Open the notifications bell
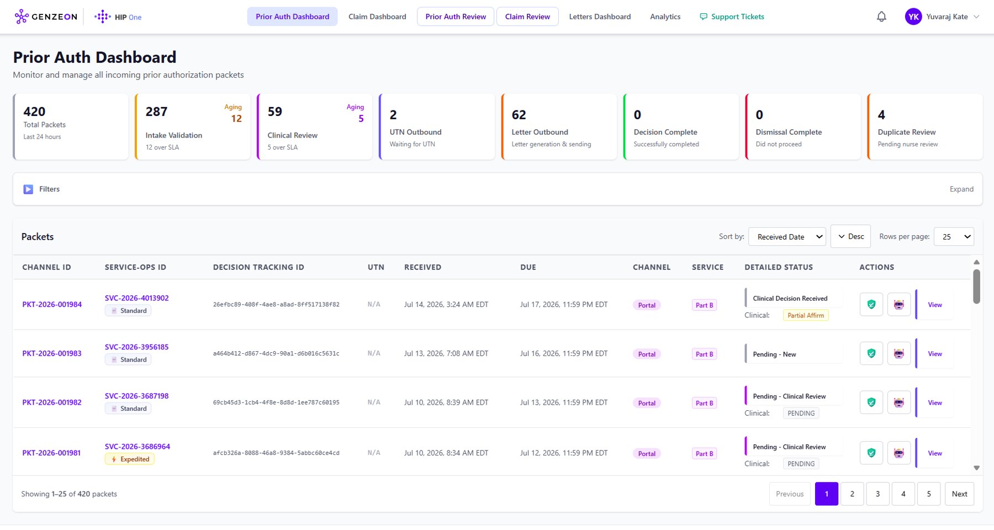 click(x=881, y=17)
